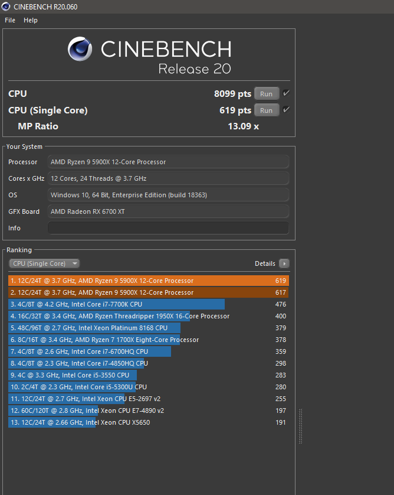Viewport: 394px width, 495px height.
Task: Click the Processor field showing Ryzen 9 5900X
Action: click(x=168, y=162)
